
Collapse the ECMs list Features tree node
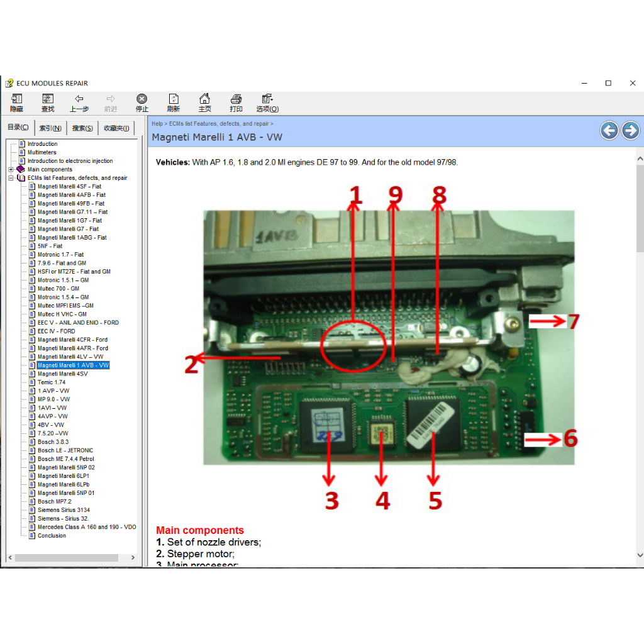click(11, 178)
